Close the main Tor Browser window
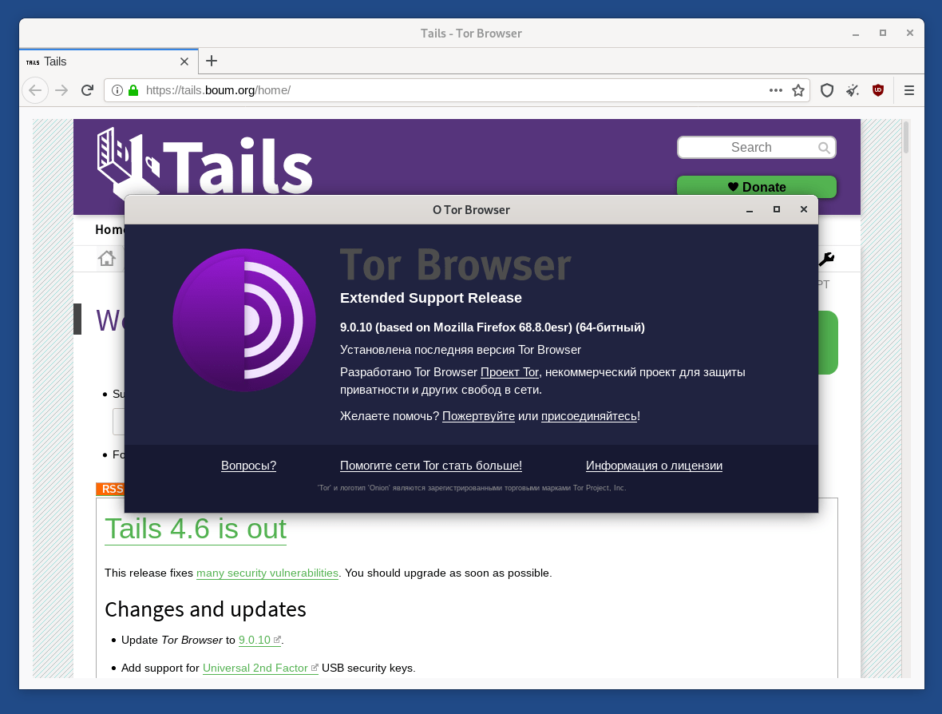Image resolution: width=942 pixels, height=714 pixels. [x=909, y=34]
